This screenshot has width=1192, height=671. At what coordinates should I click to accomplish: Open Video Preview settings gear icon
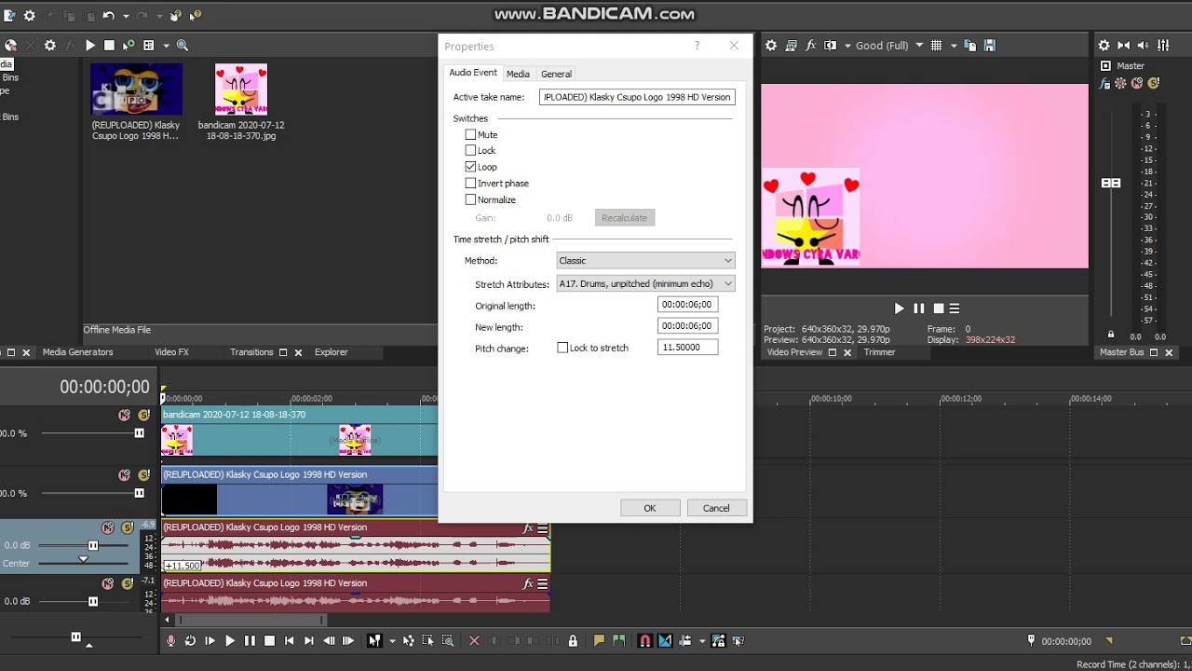tap(771, 45)
